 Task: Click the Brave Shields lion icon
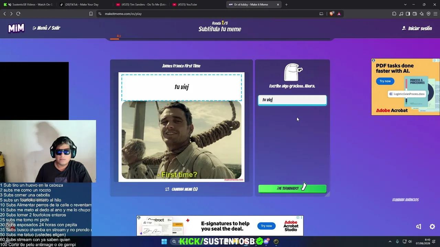331,14
